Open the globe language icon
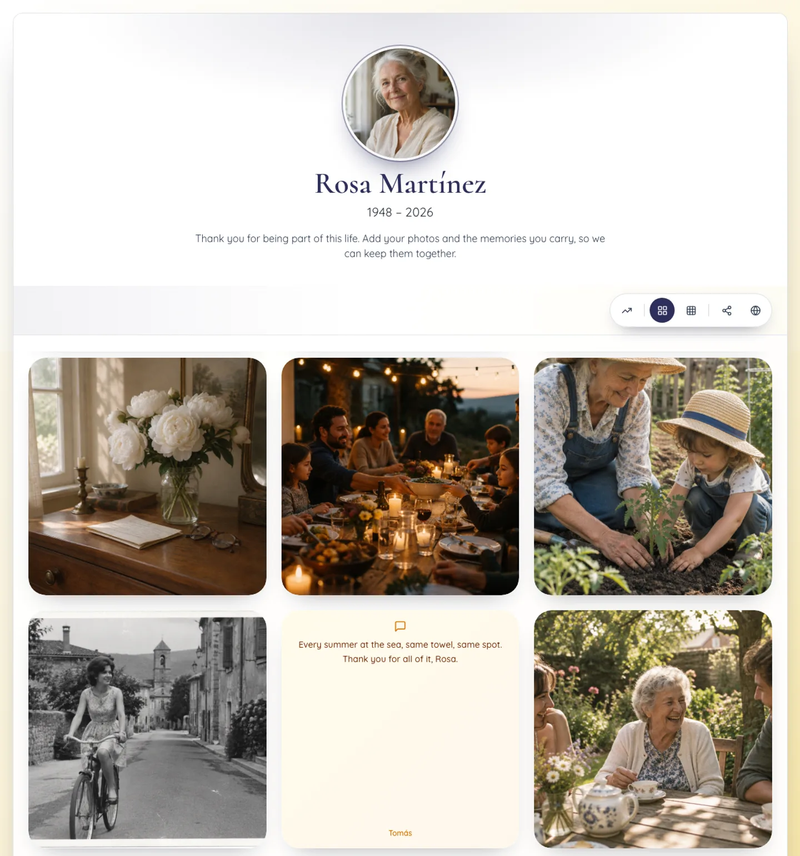This screenshot has width=800, height=856. [756, 311]
